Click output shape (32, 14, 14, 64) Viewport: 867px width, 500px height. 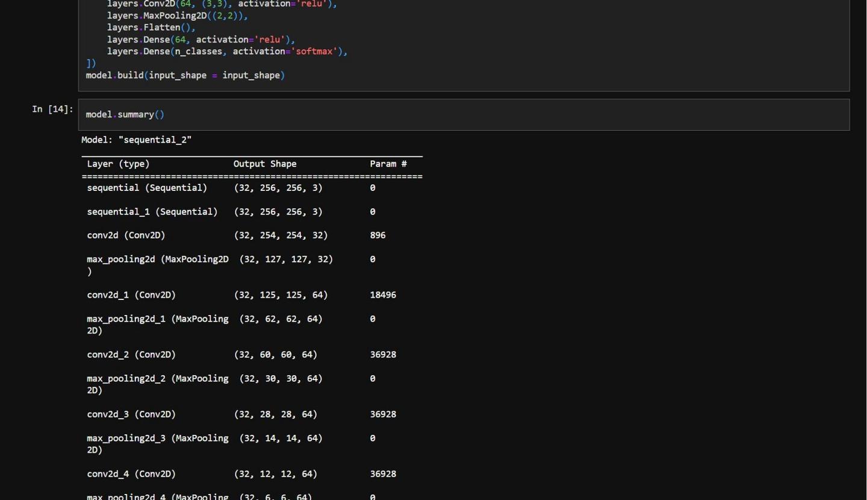pyautogui.click(x=281, y=438)
